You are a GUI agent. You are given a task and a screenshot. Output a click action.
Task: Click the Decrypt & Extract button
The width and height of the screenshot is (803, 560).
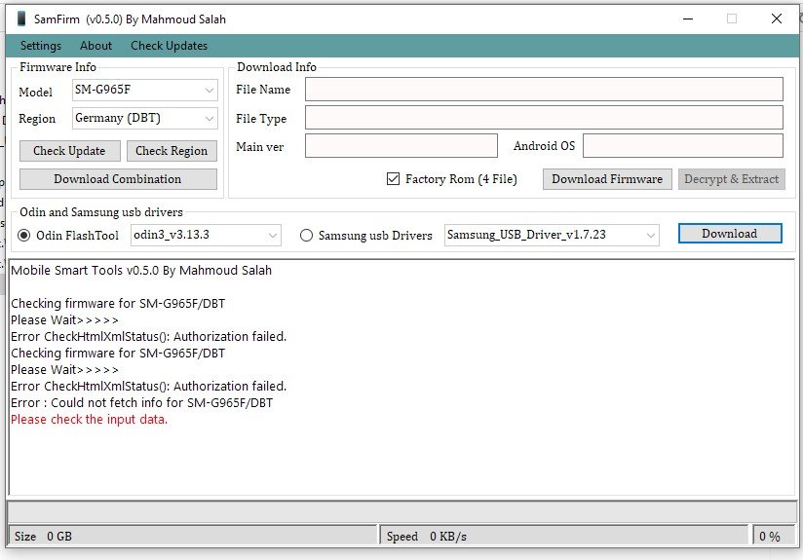click(731, 179)
